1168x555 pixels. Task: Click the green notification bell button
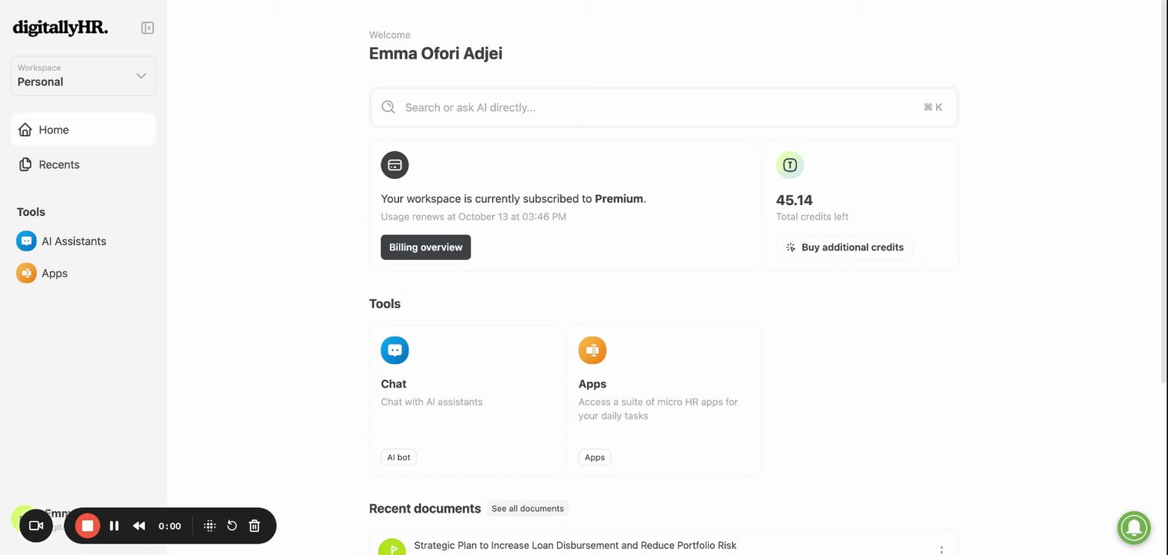coord(1133,528)
